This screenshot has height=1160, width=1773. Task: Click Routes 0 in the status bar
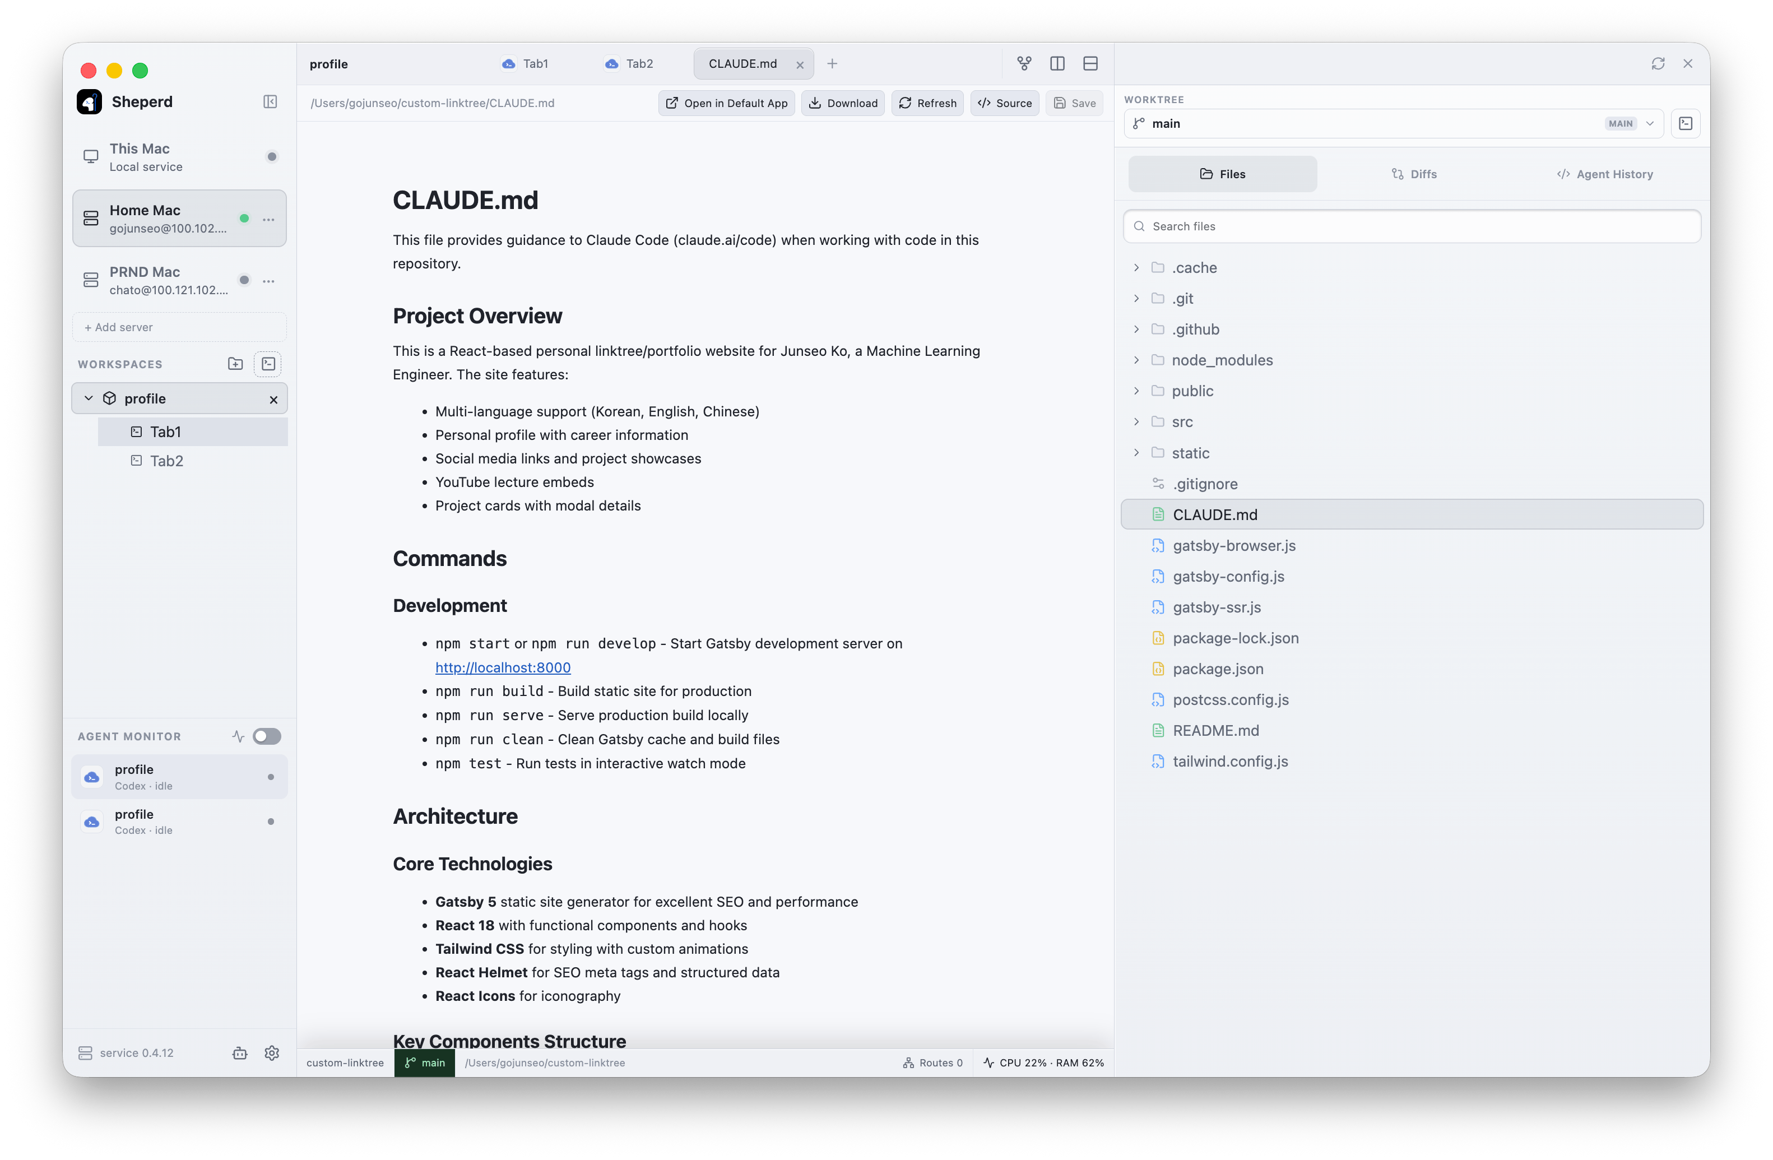click(932, 1063)
